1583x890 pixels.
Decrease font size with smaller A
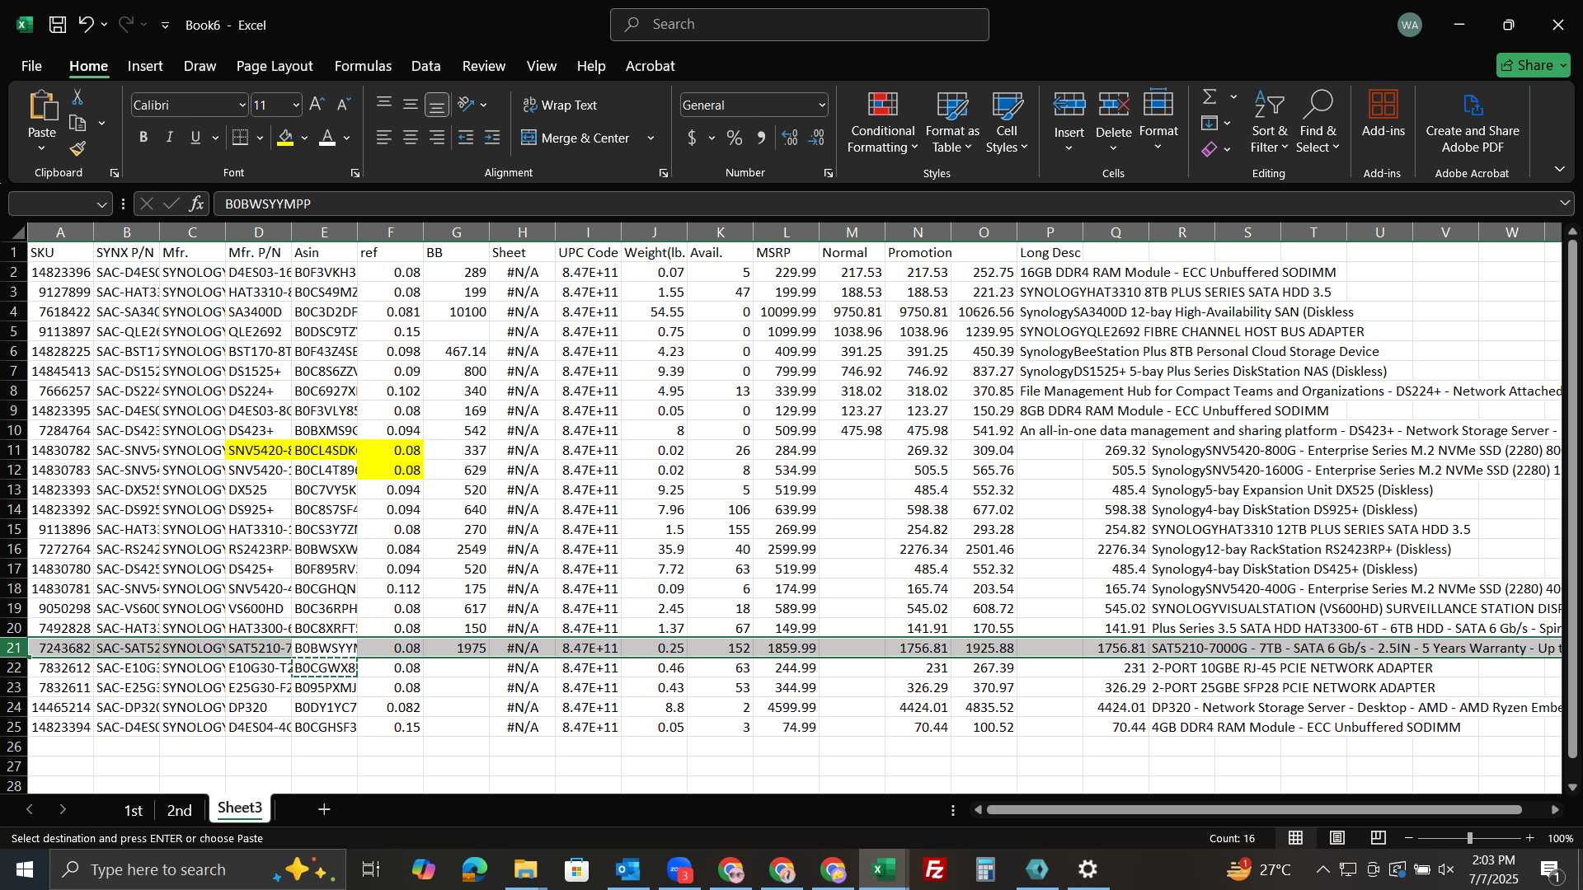(x=344, y=105)
